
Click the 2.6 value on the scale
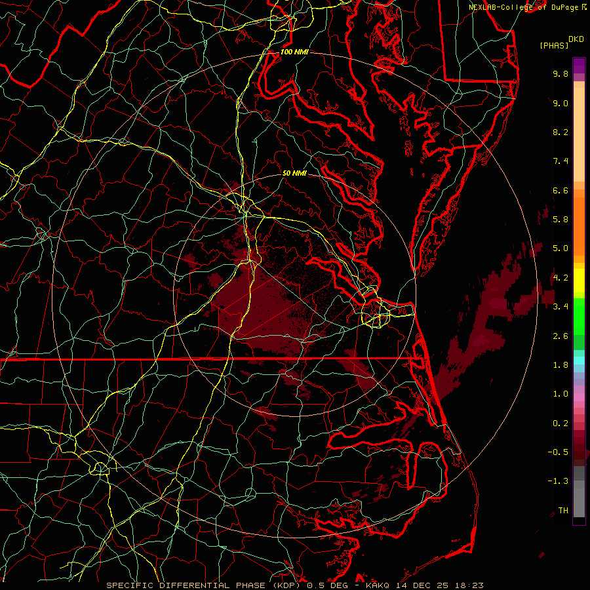point(560,336)
